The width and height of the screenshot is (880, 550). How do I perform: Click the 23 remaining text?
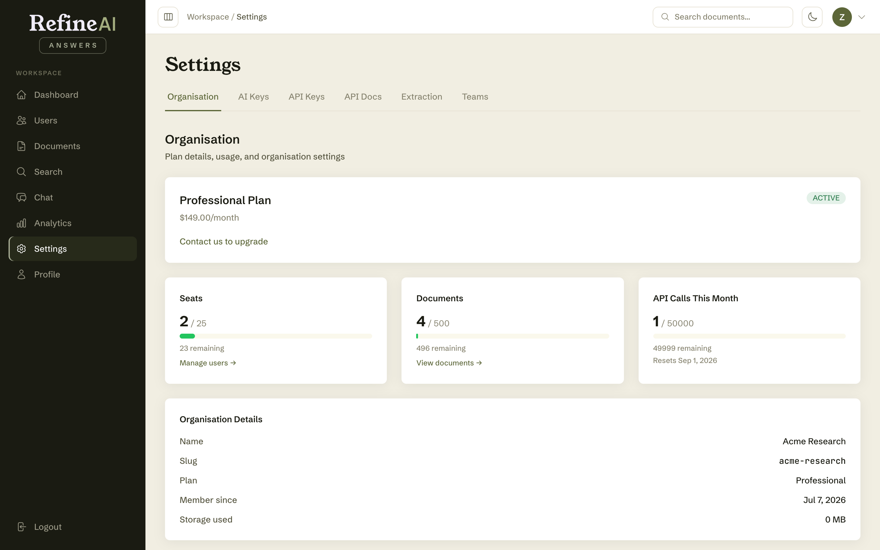[x=202, y=348]
